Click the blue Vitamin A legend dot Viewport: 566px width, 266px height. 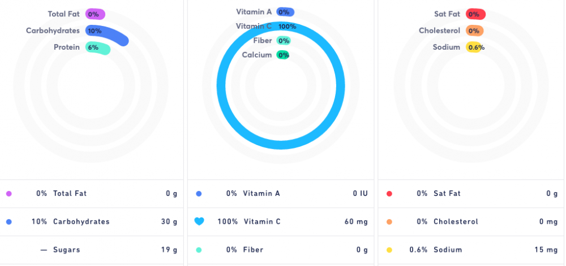(x=199, y=194)
